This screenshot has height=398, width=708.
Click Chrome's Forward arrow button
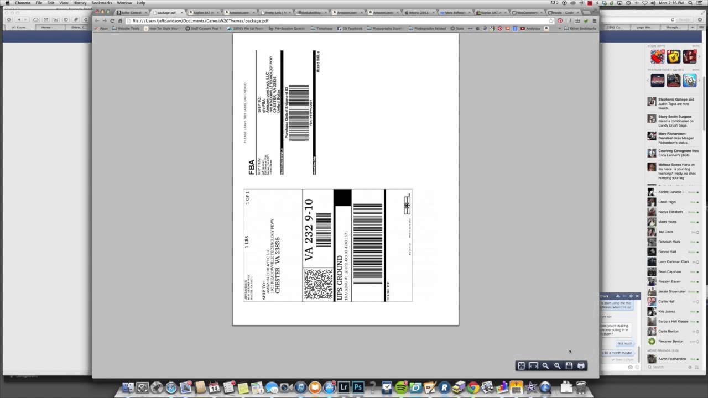(x=104, y=20)
